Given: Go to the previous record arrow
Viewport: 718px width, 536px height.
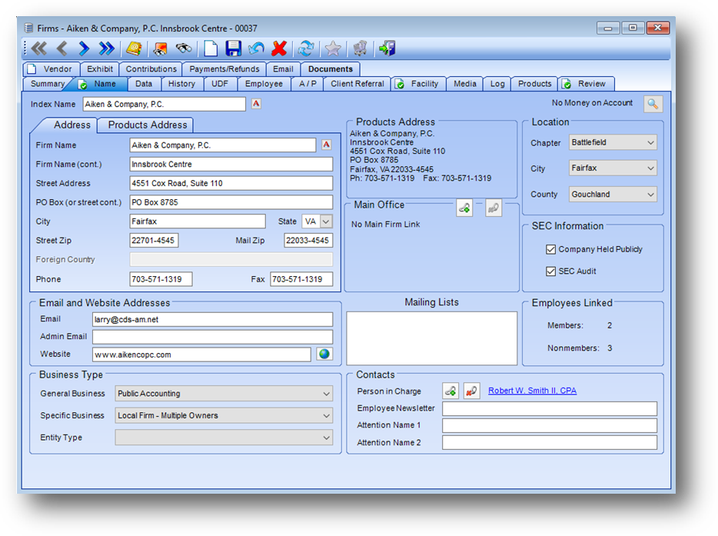Looking at the screenshot, I should tap(61, 48).
